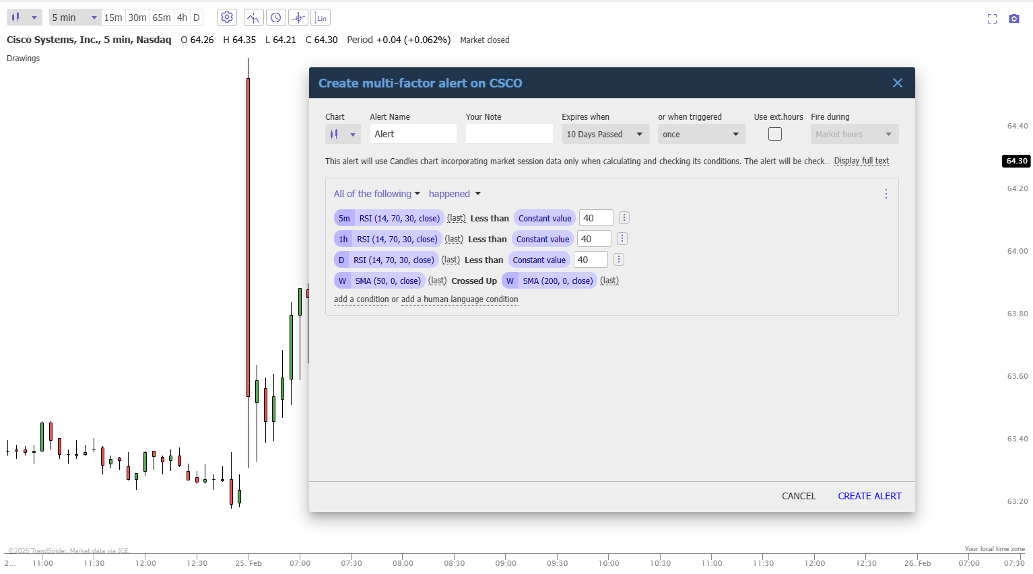1033x574 pixels.
Task: Click the clock icon in toolbar
Action: click(275, 17)
